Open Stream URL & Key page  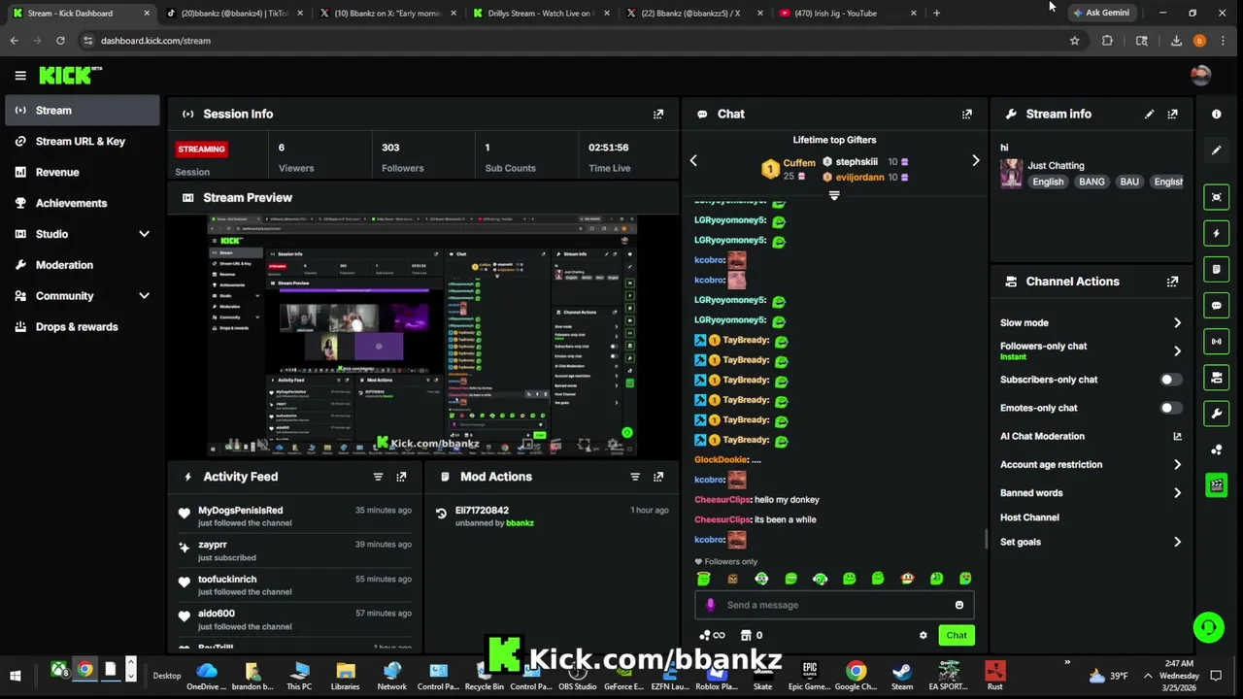pyautogui.click(x=82, y=142)
